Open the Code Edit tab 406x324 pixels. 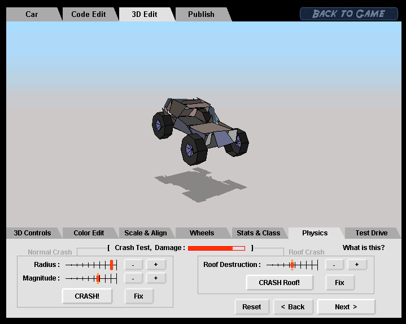click(x=88, y=14)
